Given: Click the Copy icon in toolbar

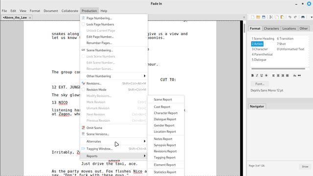Looking at the screenshot, I should click(x=277, y=17).
